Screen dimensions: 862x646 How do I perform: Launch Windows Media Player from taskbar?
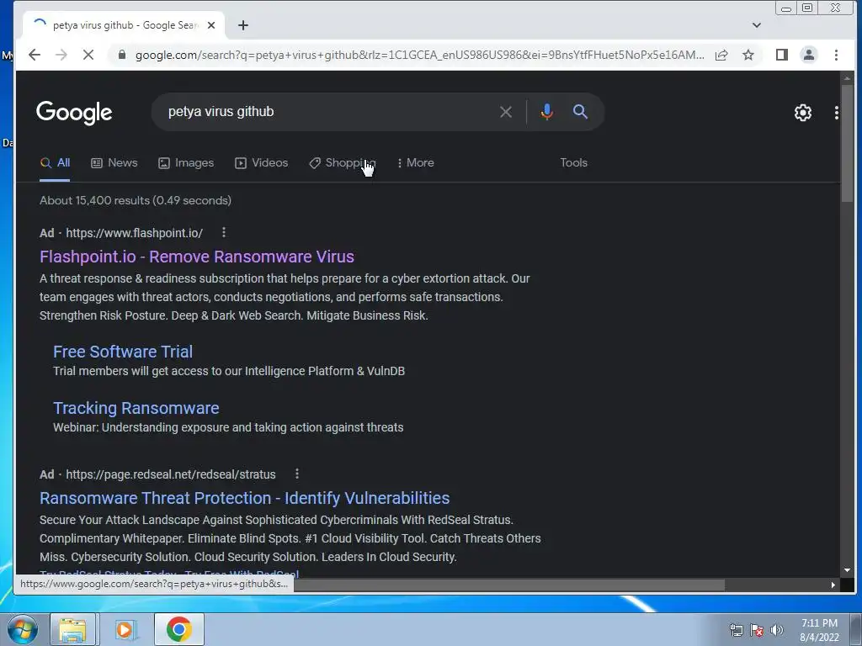[x=125, y=629]
